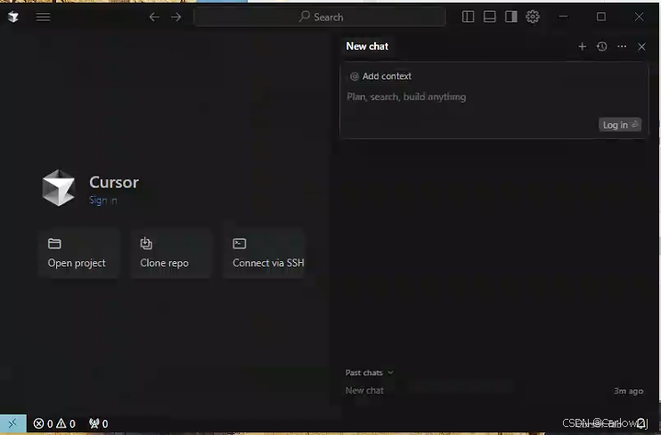Click the Log in button

pos(620,125)
